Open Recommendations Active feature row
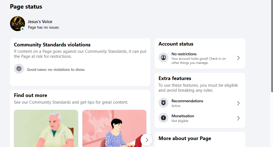The height and width of the screenshot is (147, 273). (x=200, y=103)
